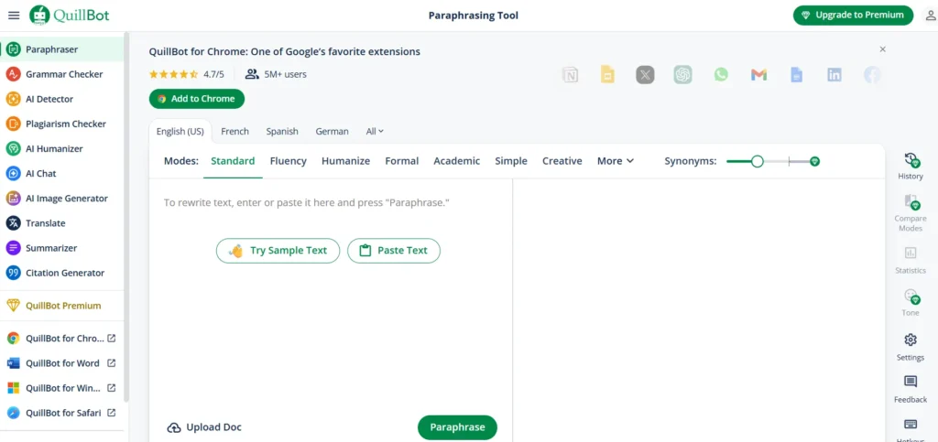Select Humanize mode
Image resolution: width=938 pixels, height=442 pixels.
pos(345,161)
